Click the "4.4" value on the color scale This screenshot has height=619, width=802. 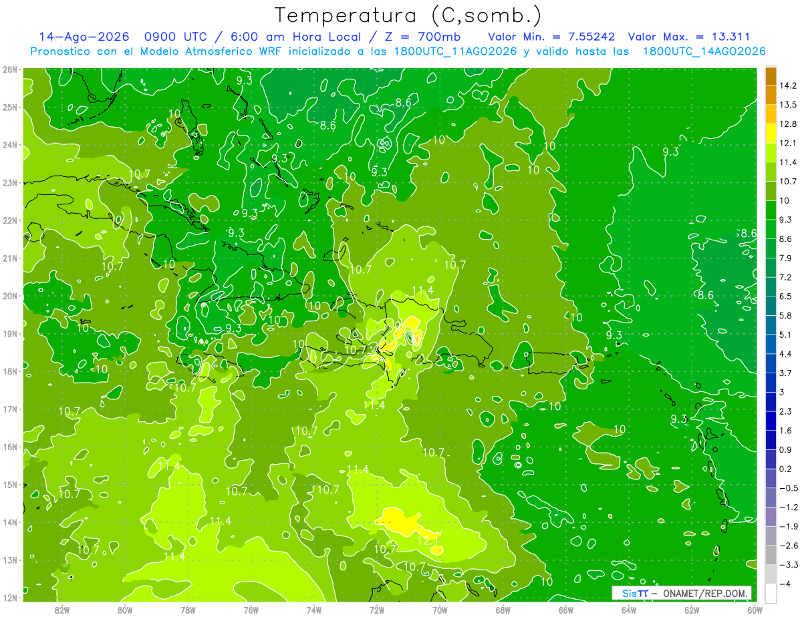(x=786, y=354)
